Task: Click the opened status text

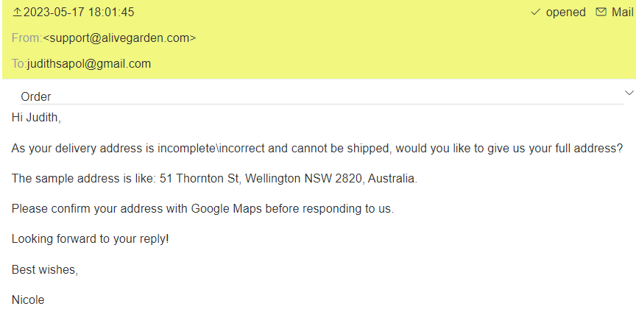Action: [565, 13]
